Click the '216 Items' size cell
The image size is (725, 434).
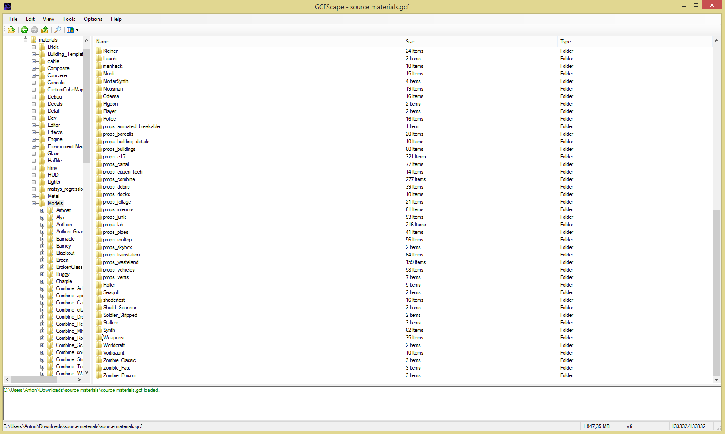tap(416, 225)
